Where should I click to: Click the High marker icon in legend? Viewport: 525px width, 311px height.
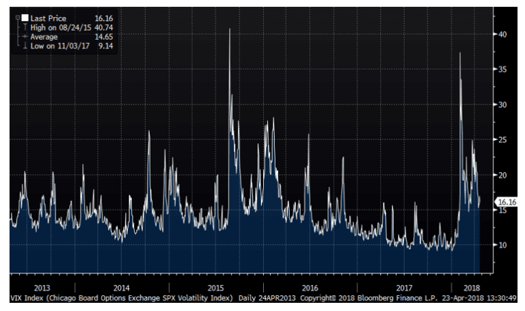pyautogui.click(x=25, y=27)
